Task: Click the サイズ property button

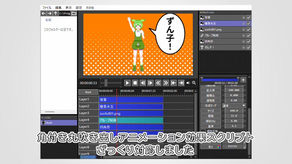Action: (x=210, y=111)
